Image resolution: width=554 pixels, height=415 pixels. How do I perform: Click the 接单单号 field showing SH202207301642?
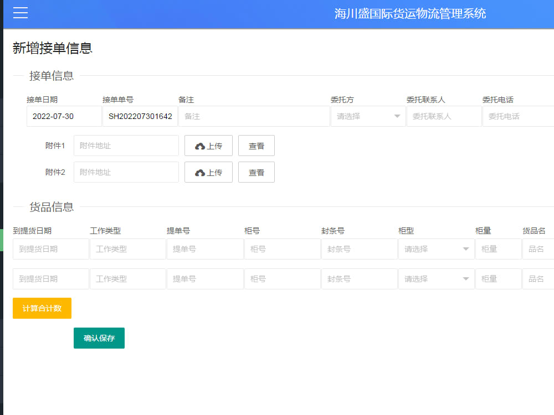tap(140, 116)
